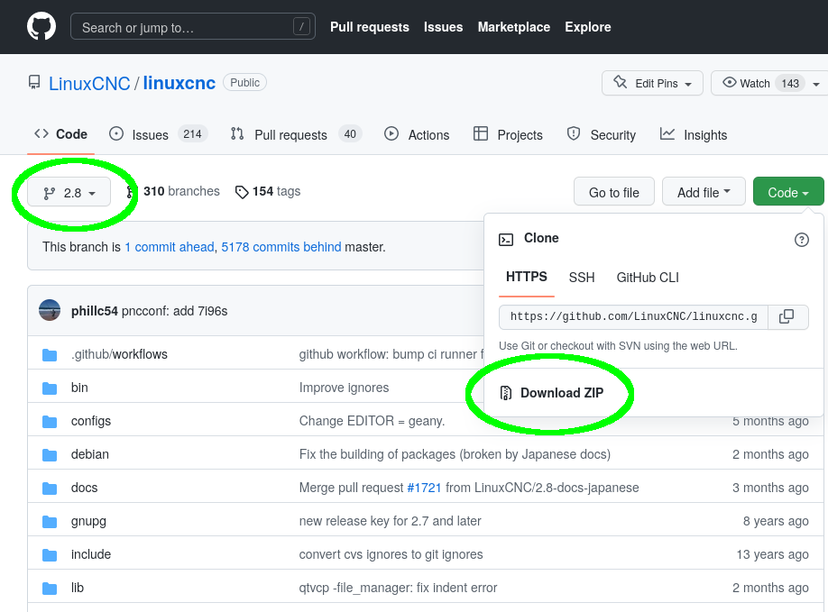This screenshot has height=612, width=828.
Task: Open the Actions tab
Action: (417, 134)
